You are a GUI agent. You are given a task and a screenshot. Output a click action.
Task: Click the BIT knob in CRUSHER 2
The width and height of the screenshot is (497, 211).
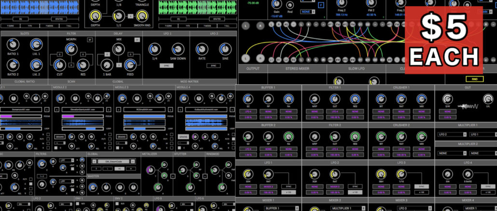[381, 137]
